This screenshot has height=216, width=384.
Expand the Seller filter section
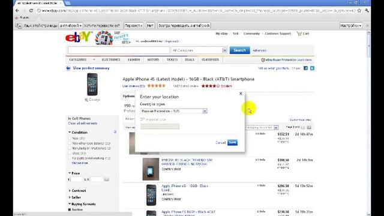70,197
